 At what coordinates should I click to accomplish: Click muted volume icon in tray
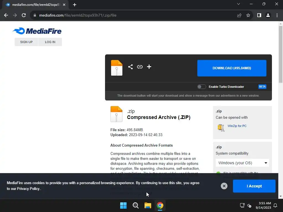point(249,205)
